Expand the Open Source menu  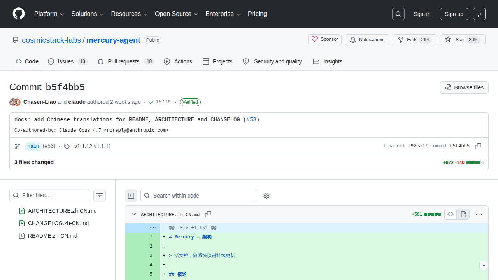click(177, 14)
